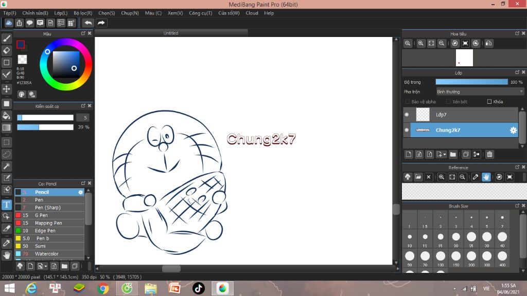Image resolution: width=527 pixels, height=296 pixels.
Task: Flip view icon in Hoa tiêu panel
Action: [489, 43]
